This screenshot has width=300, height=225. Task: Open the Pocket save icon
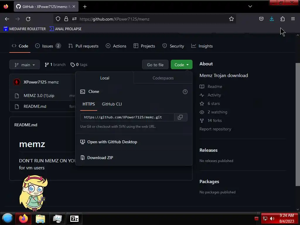tap(261, 19)
